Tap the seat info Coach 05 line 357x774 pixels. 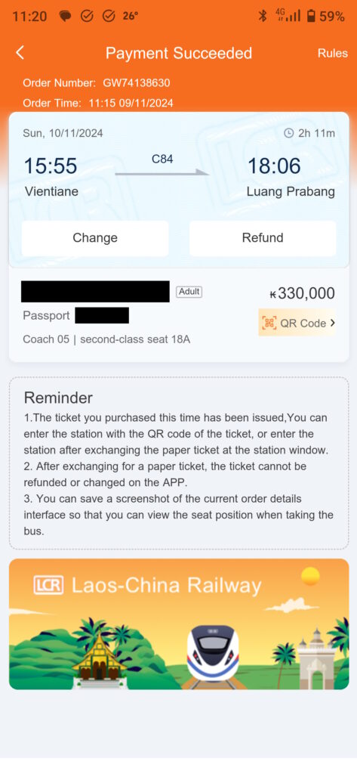(106, 339)
